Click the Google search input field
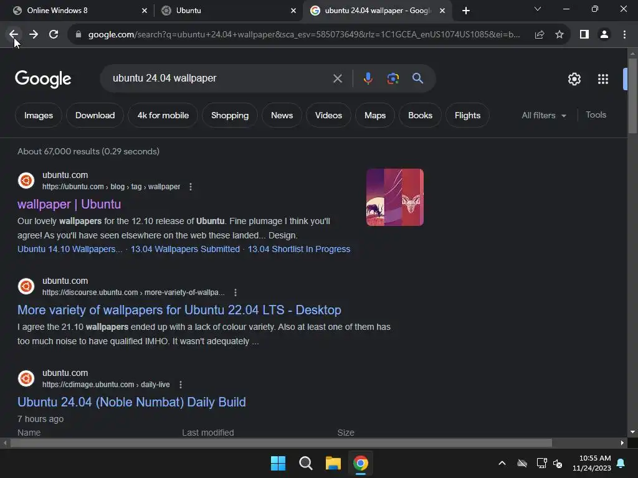Image resolution: width=638 pixels, height=478 pixels. (x=220, y=78)
